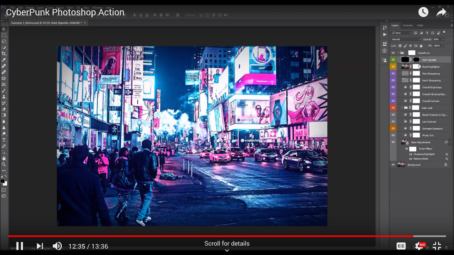Select the Quick Selection tool
This screenshot has height=255, width=454.
pos(4,47)
